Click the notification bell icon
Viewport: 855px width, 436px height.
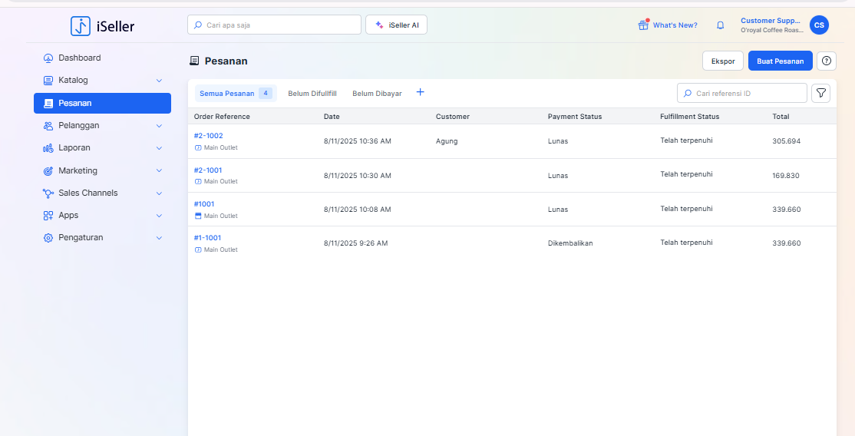coord(720,25)
